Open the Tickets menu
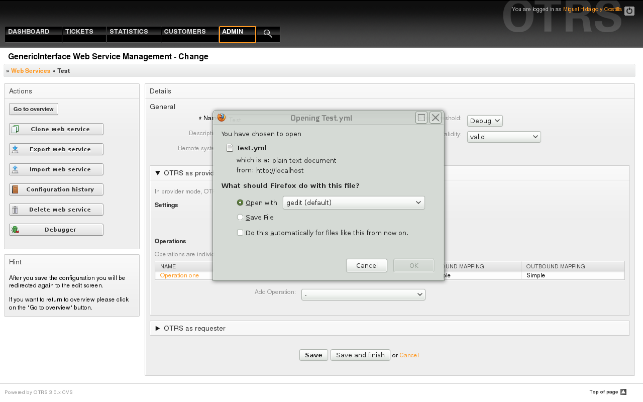Image resolution: width=643 pixels, height=402 pixels. coord(79,32)
